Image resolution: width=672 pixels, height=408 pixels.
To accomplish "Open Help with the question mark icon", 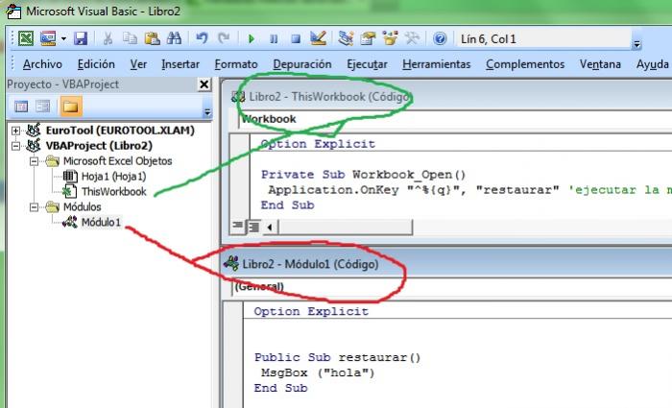I will click(440, 38).
